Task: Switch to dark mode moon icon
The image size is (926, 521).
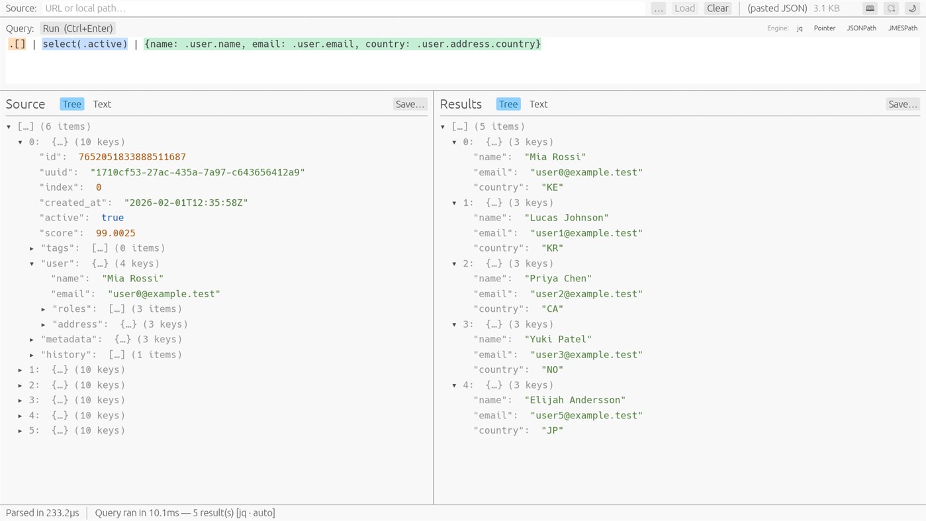Action: (x=912, y=9)
